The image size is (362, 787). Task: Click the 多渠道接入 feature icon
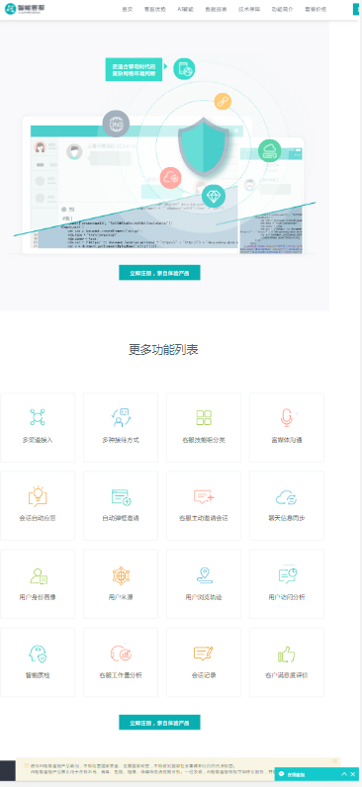[x=38, y=417]
